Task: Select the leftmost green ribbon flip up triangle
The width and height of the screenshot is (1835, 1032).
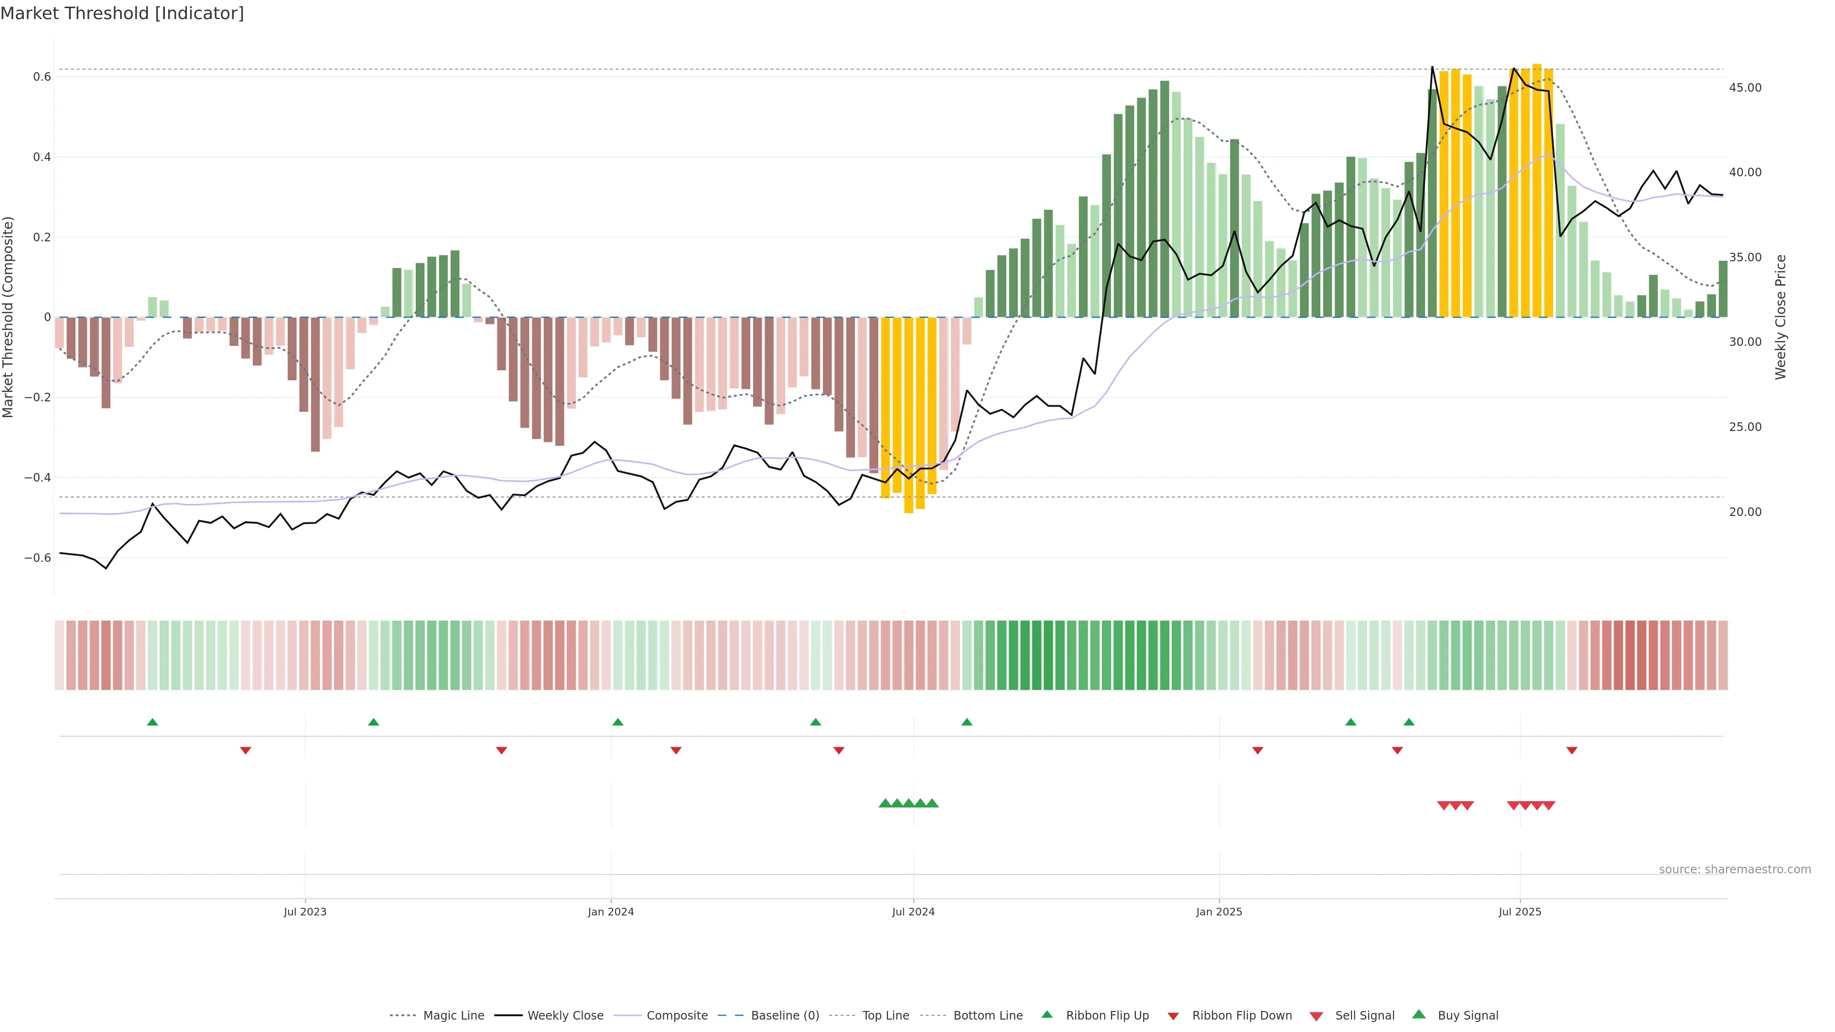Action: (152, 722)
